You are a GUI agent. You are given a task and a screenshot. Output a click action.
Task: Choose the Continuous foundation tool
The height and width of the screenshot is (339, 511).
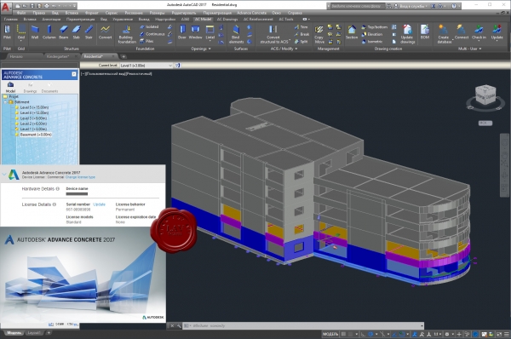tap(152, 34)
